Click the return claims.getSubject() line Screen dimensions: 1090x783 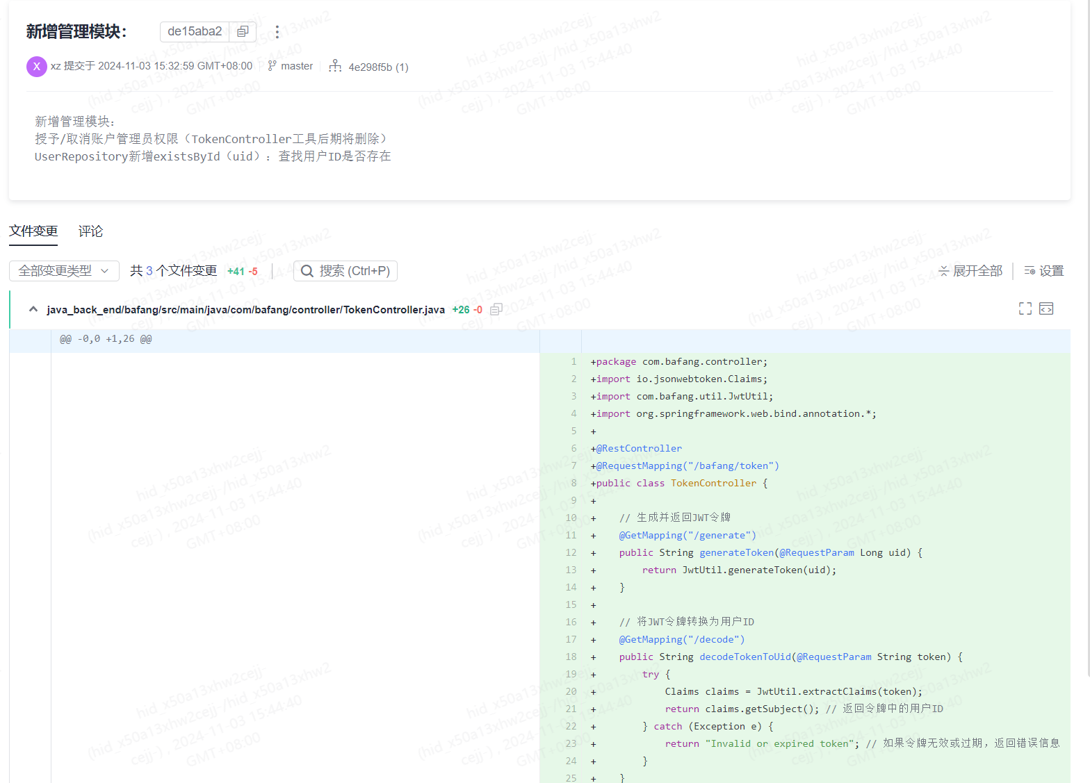[x=804, y=709]
